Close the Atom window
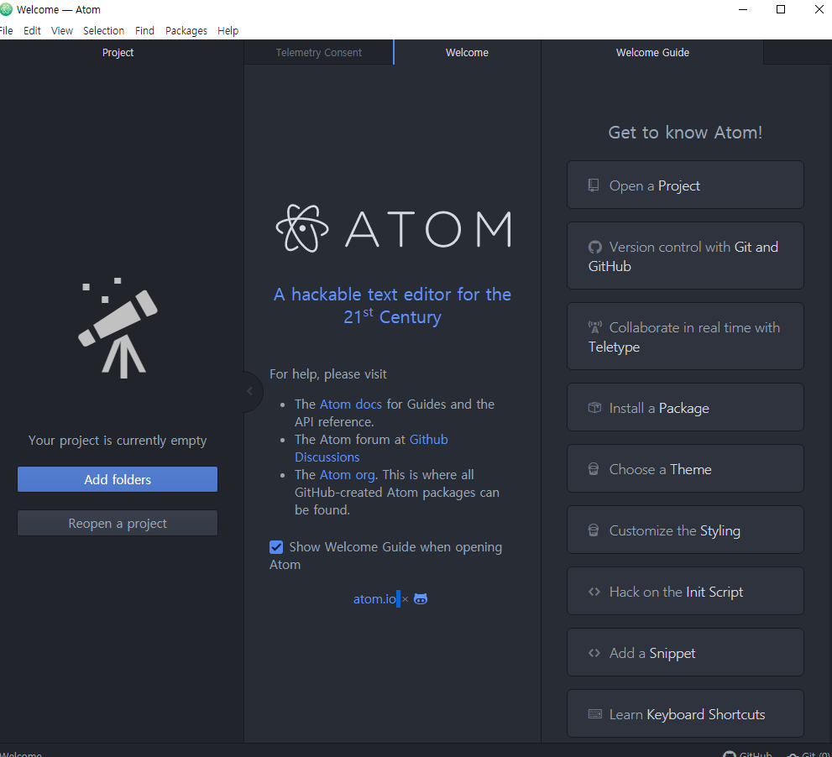Viewport: 832px width, 757px height. click(819, 9)
